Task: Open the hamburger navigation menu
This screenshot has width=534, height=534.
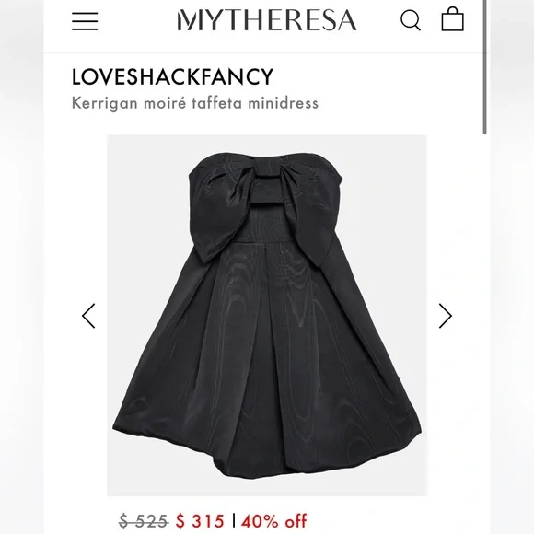Action: pos(85,21)
